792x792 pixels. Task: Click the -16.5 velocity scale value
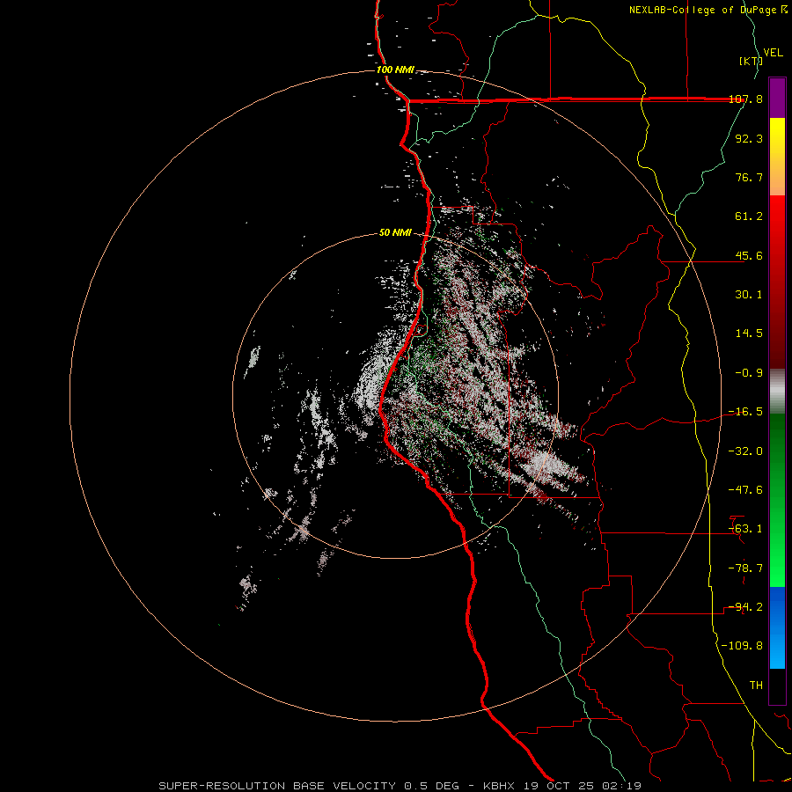[745, 412]
